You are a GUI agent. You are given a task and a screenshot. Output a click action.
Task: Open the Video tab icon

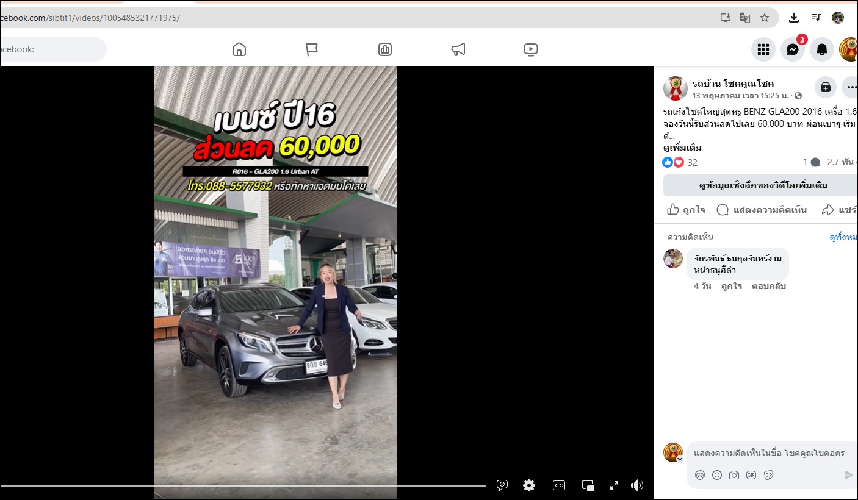pos(531,49)
